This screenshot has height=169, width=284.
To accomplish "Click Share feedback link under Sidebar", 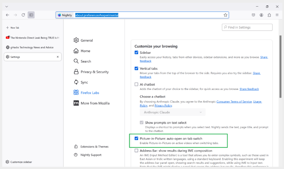I will (264, 57).
